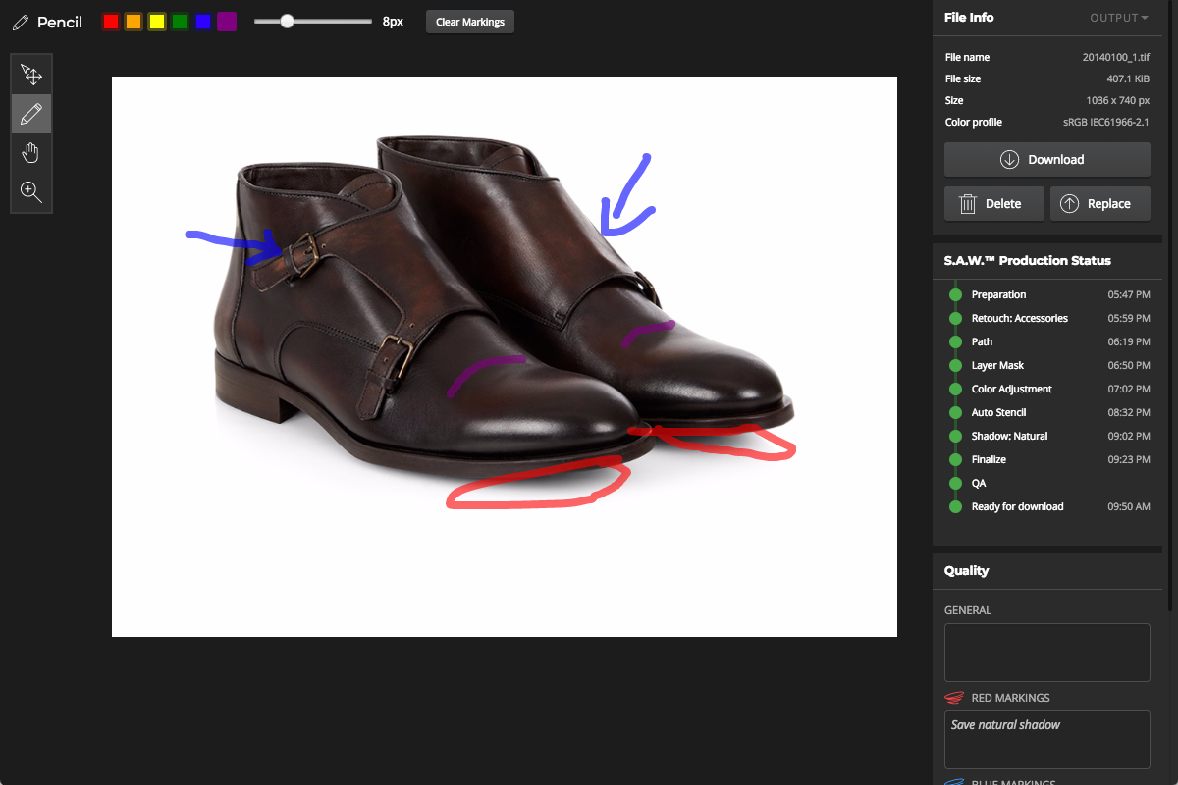
Task: Select the Zoom magnifier tool
Action: pyautogui.click(x=31, y=191)
